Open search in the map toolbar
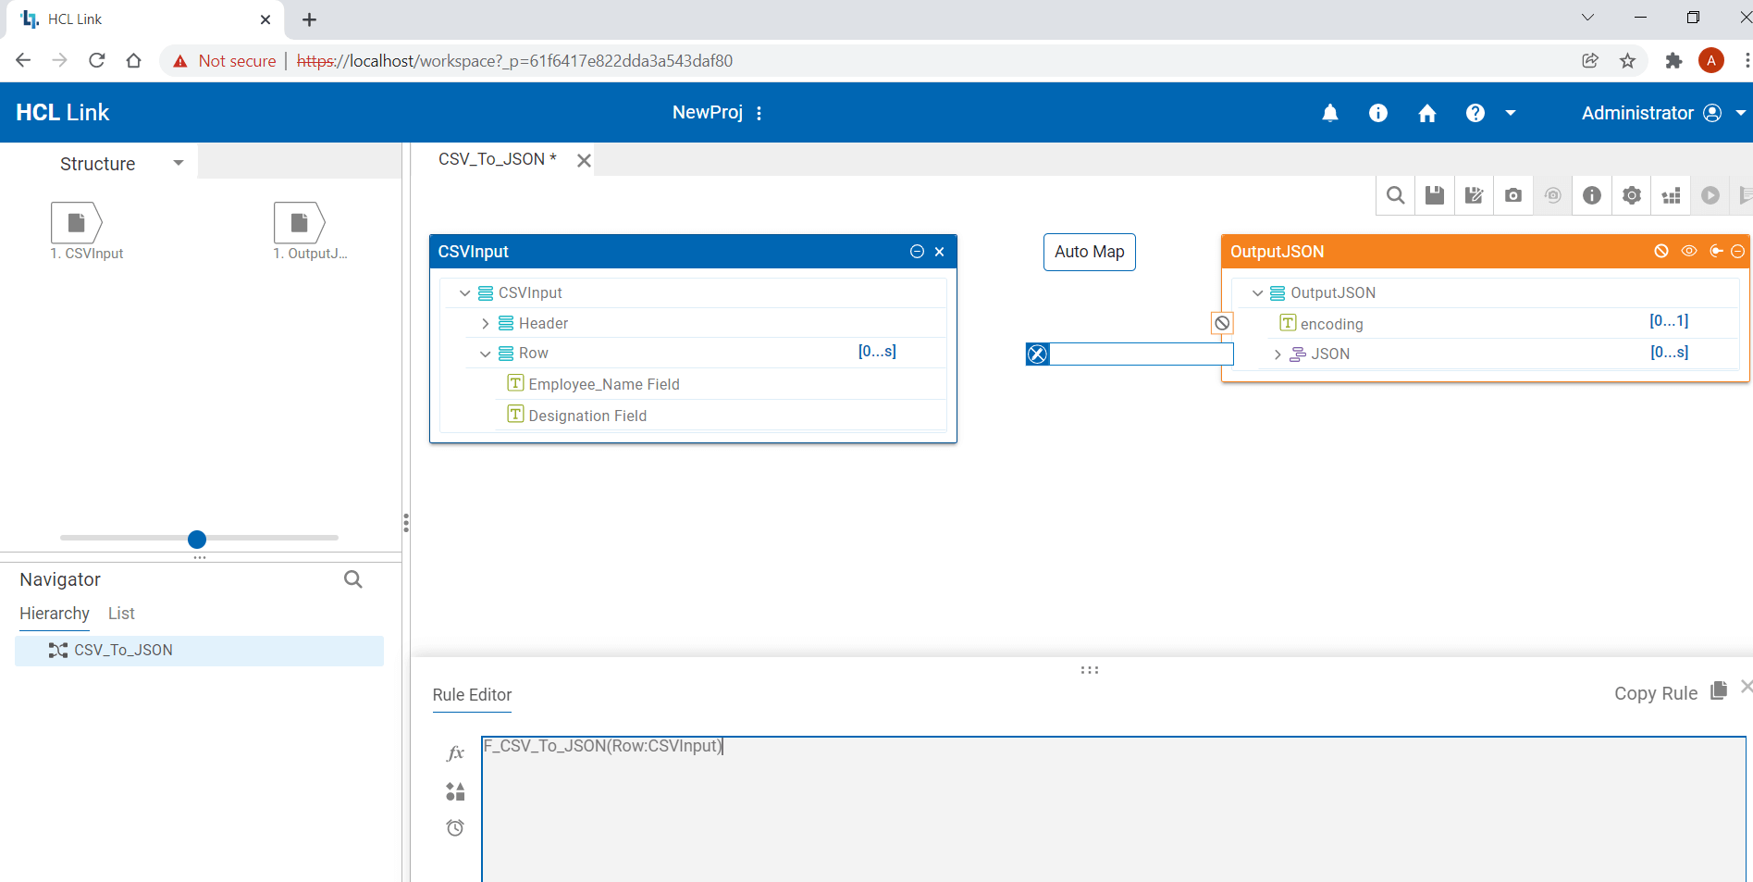This screenshot has height=882, width=1753. [1395, 195]
